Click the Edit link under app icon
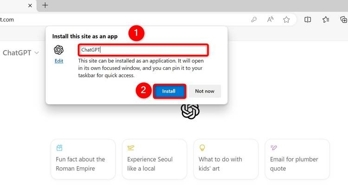The width and height of the screenshot is (348, 194). point(59,61)
